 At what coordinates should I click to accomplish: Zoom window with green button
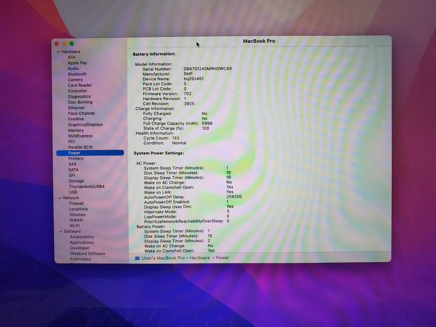click(x=72, y=43)
